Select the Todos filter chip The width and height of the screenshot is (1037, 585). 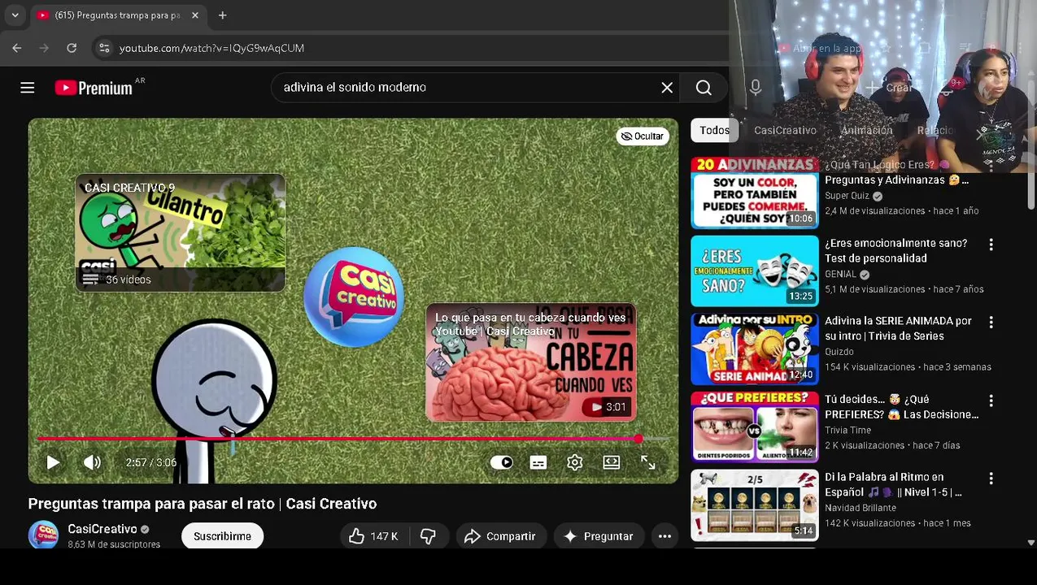click(x=714, y=130)
